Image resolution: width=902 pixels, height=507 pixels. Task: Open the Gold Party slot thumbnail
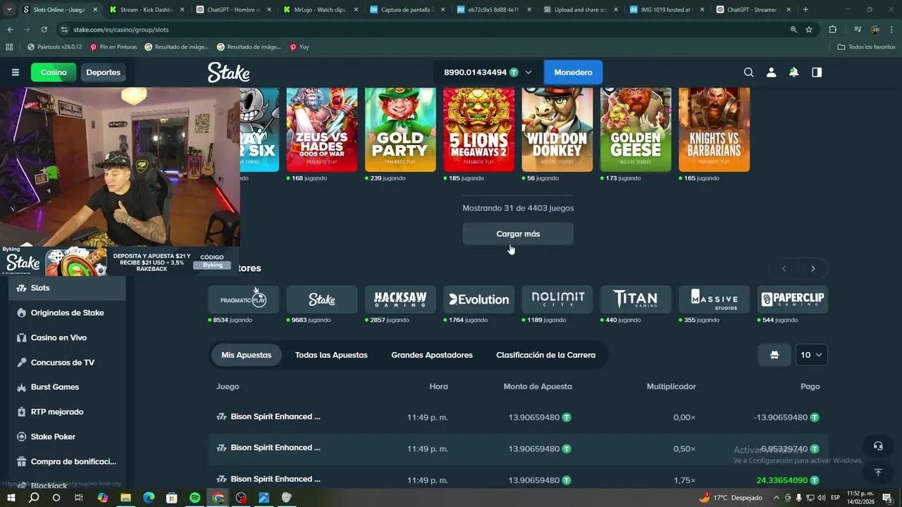coord(400,130)
